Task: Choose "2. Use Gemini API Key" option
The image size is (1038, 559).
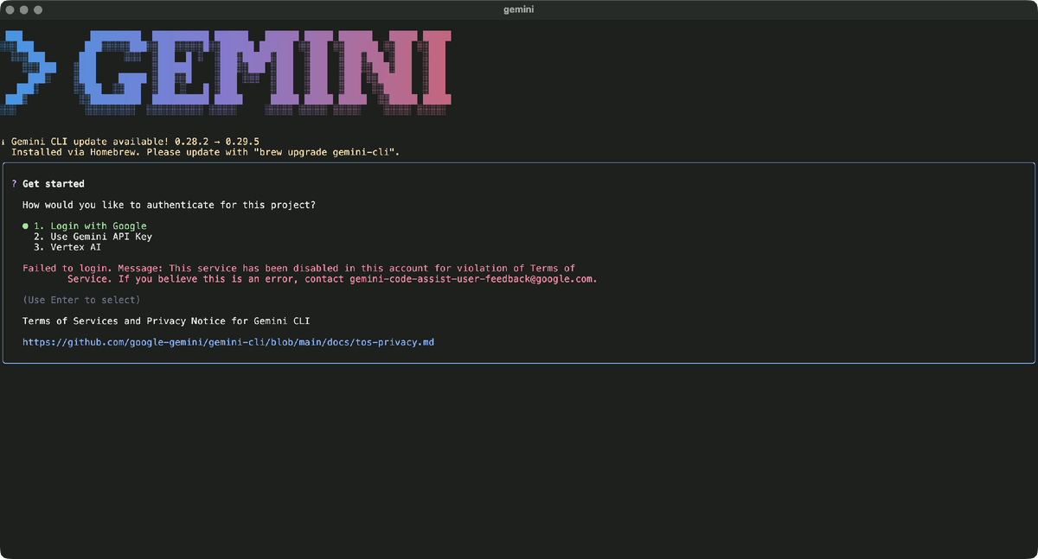Action: coord(93,237)
